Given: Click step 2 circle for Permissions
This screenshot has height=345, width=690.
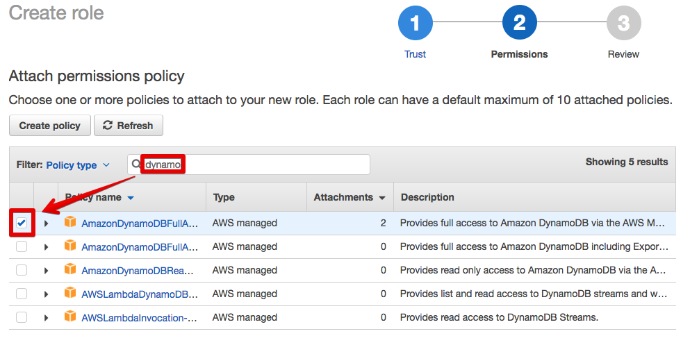Looking at the screenshot, I should click(x=519, y=22).
